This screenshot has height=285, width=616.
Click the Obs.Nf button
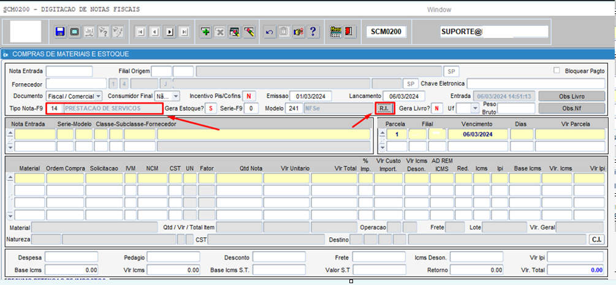tap(571, 108)
